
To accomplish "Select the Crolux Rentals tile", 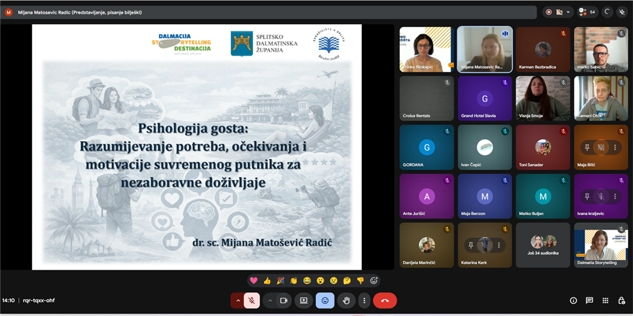I will 427,98.
